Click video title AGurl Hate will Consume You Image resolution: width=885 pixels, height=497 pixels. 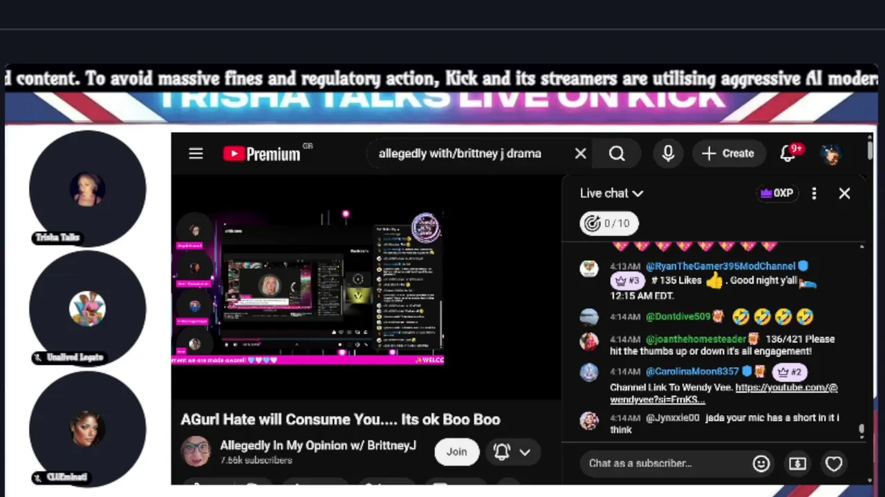click(340, 419)
